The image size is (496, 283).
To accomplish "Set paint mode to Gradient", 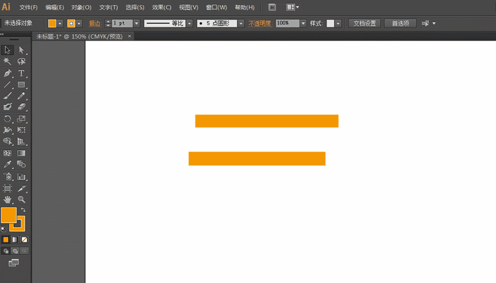I will click(x=15, y=240).
